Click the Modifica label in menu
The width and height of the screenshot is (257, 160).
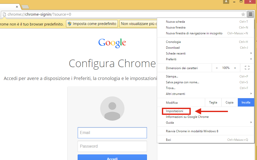(x=172, y=102)
